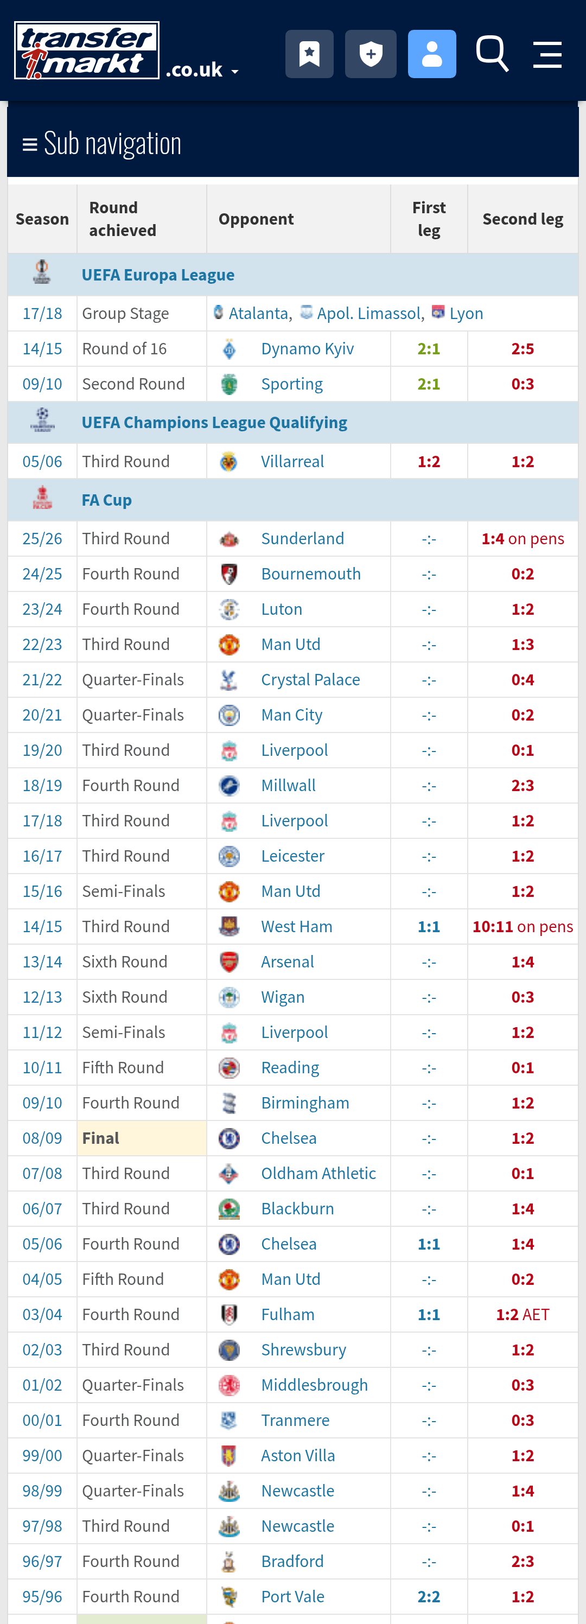This screenshot has height=1624, width=586.
Task: Click the Dynamo Kyiv club crest
Action: (230, 349)
